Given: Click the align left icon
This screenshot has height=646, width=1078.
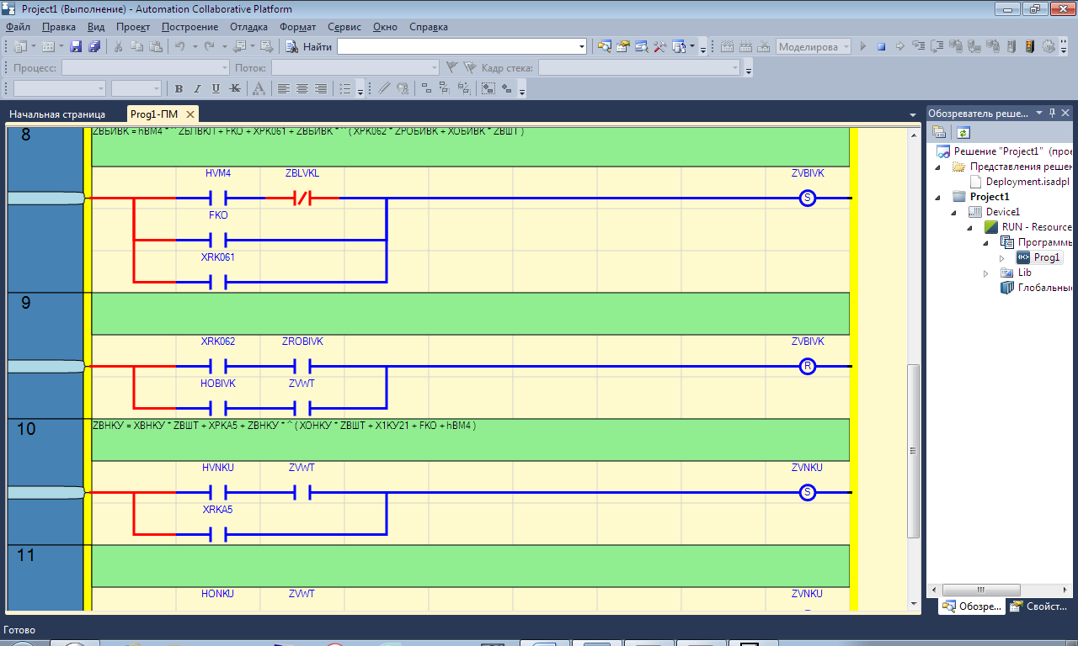Looking at the screenshot, I should click(x=283, y=88).
